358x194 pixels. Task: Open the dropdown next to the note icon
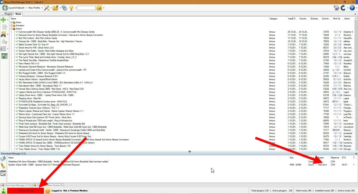tap(104, 8)
